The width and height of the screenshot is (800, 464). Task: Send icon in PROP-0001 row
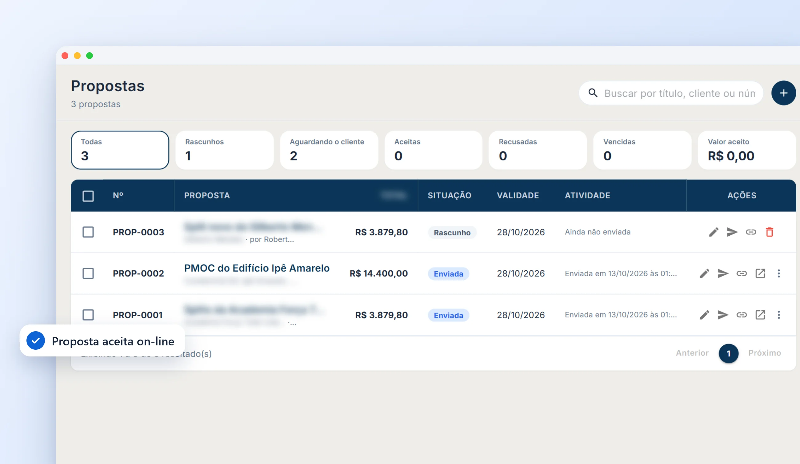point(723,315)
